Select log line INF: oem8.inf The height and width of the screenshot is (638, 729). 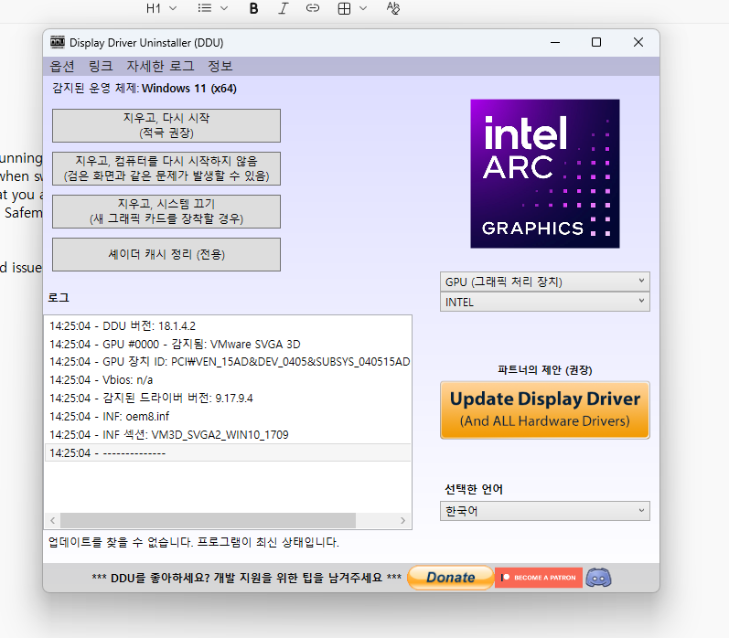click(x=228, y=416)
